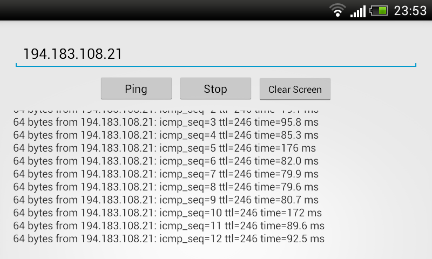Screen dimensions: 432x259
Task: Select the icmp_seq=7 result with time=79.9 ms
Action: 166,174
